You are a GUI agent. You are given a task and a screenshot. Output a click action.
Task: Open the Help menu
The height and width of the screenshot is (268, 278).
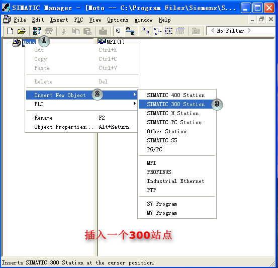[164, 20]
